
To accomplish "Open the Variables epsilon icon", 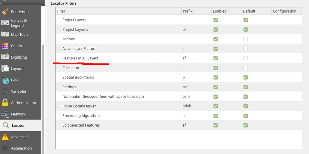I will (x=5, y=91).
